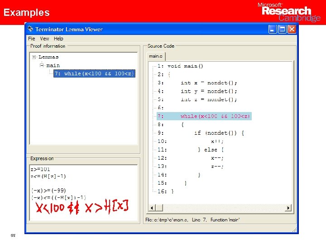The height and width of the screenshot is (245, 326).
Task: Close the Terminator Lemma Viewer window
Action: pos(292,29)
